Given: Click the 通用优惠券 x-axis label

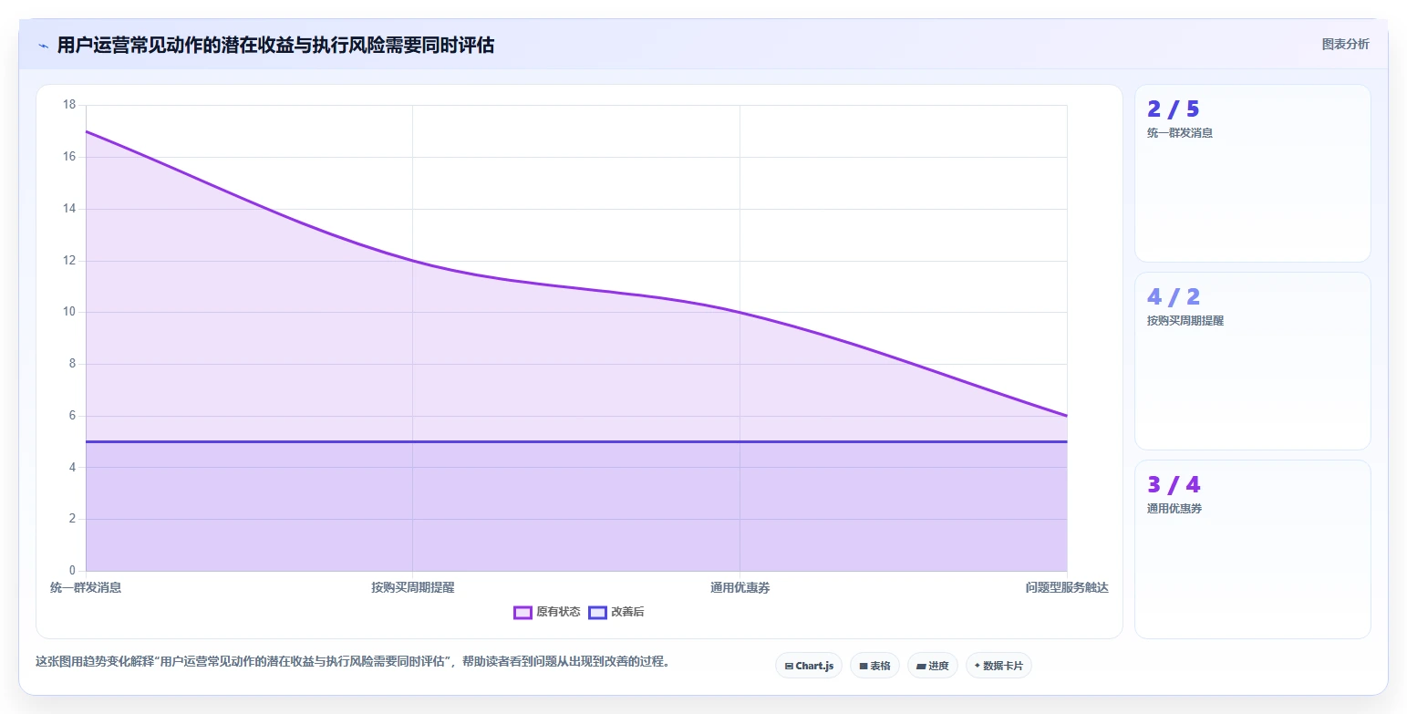Looking at the screenshot, I should tap(740, 587).
